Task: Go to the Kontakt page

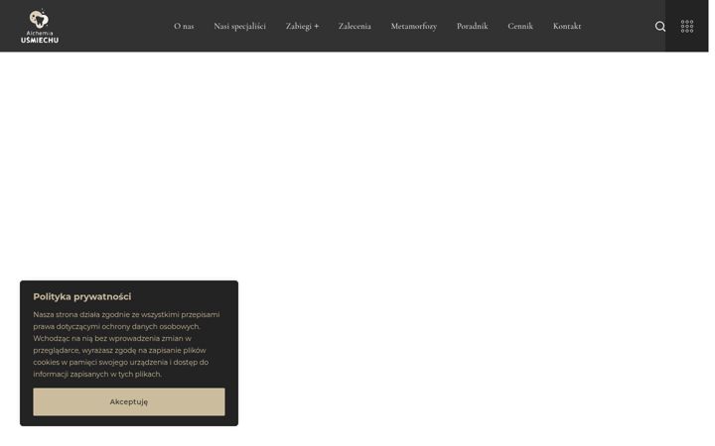Action: tap(567, 26)
